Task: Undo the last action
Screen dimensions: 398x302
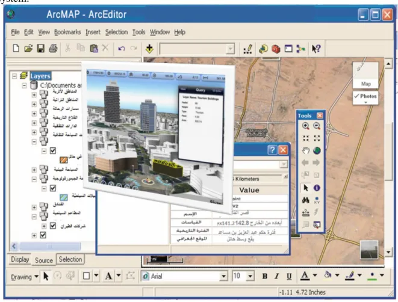Action: [x=122, y=48]
